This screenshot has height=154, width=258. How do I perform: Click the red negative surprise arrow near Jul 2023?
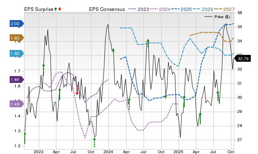pos(77,90)
